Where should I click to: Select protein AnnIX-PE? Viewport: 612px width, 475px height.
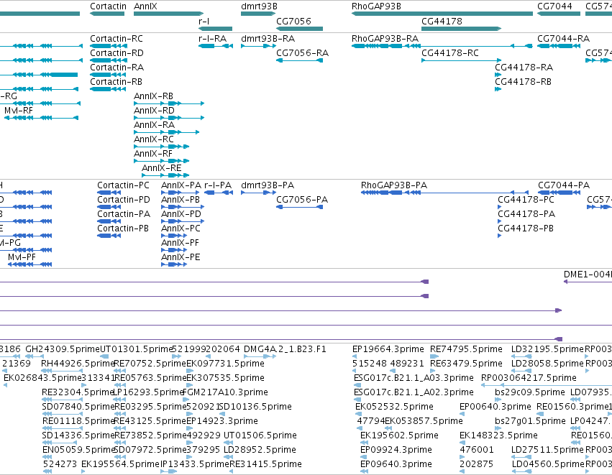pyautogui.click(x=181, y=257)
